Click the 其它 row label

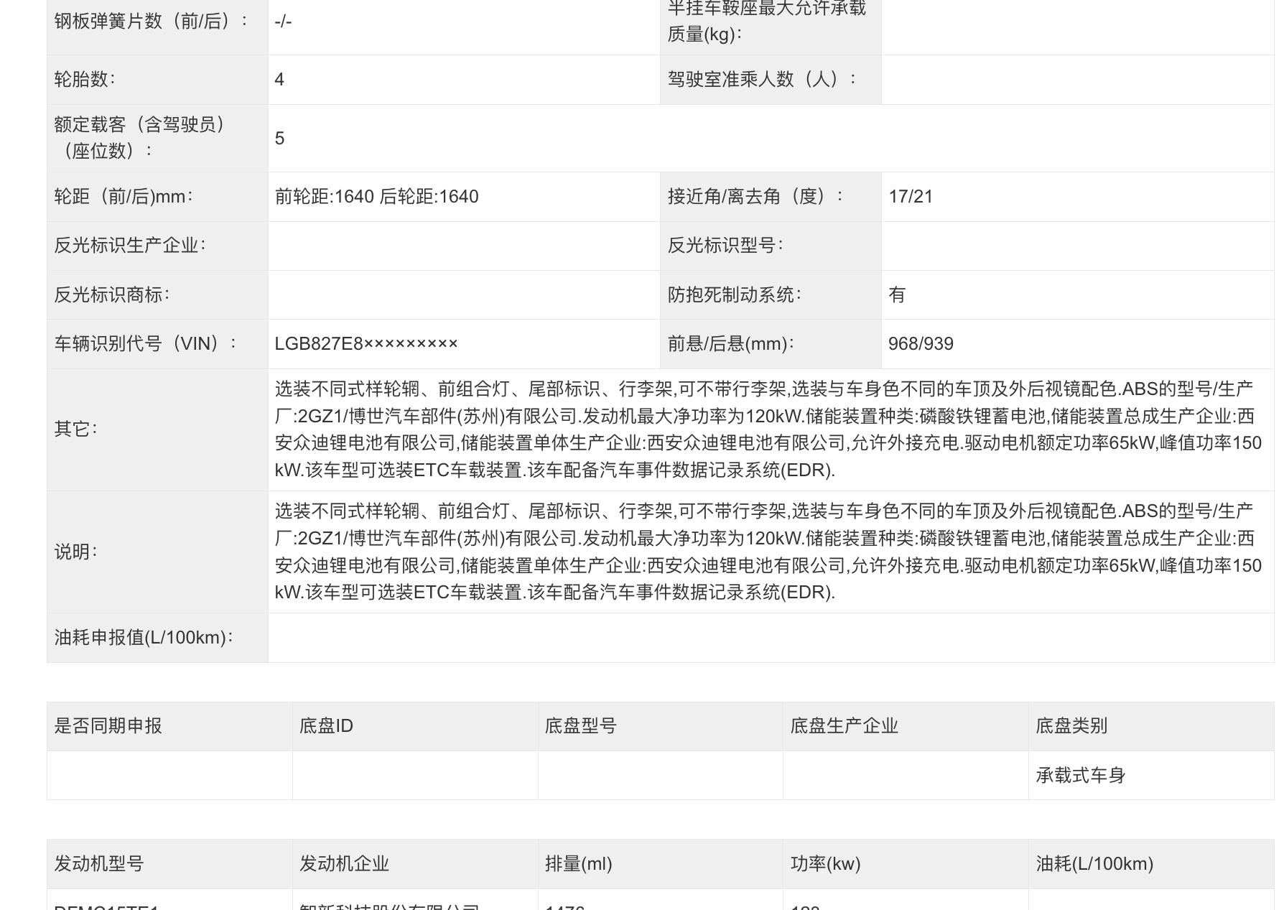tap(75, 430)
